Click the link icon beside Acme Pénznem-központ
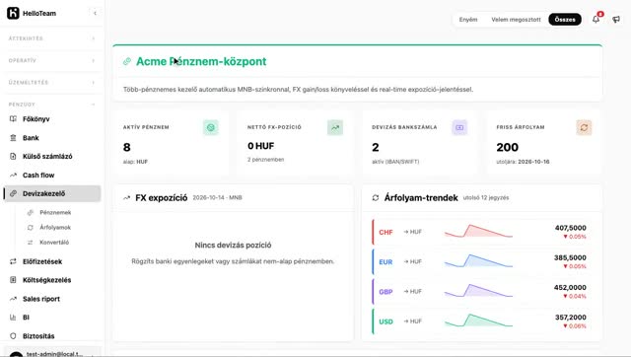 click(127, 61)
